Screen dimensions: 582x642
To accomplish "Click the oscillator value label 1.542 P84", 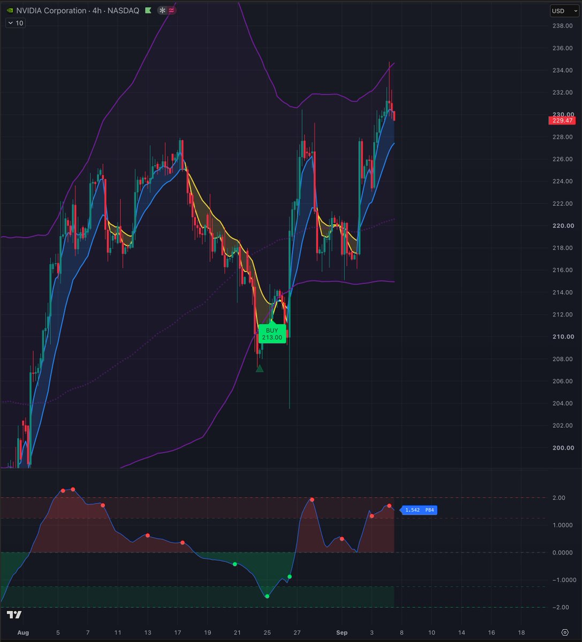I will (419, 510).
